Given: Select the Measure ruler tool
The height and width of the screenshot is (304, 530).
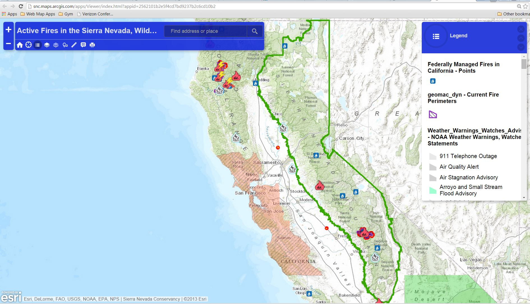Looking at the screenshot, I should 74,45.
